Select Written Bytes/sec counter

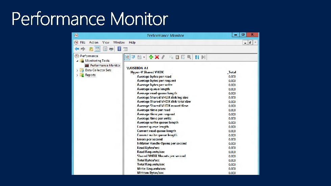click(150, 173)
